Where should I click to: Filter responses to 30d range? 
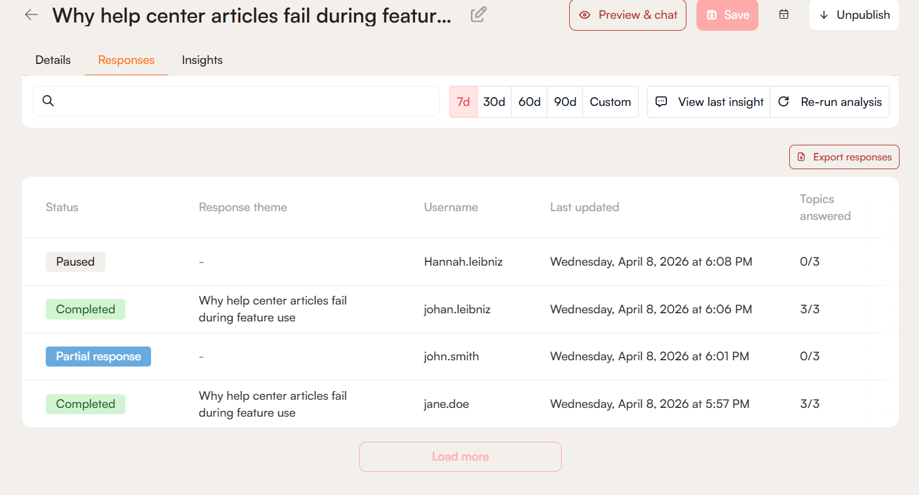pos(494,102)
